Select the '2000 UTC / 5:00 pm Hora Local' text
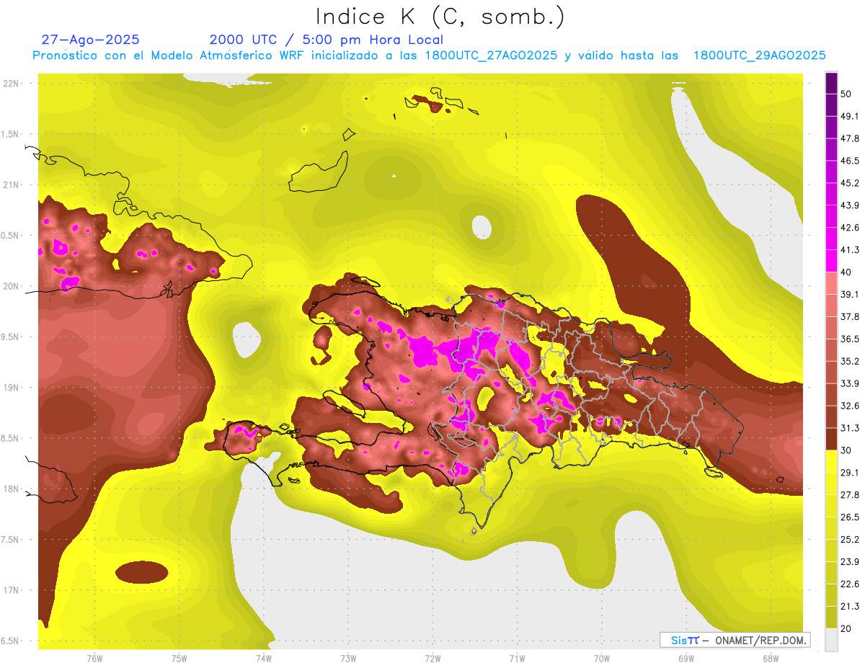Image resolution: width=865 pixels, height=668 pixels. click(326, 40)
